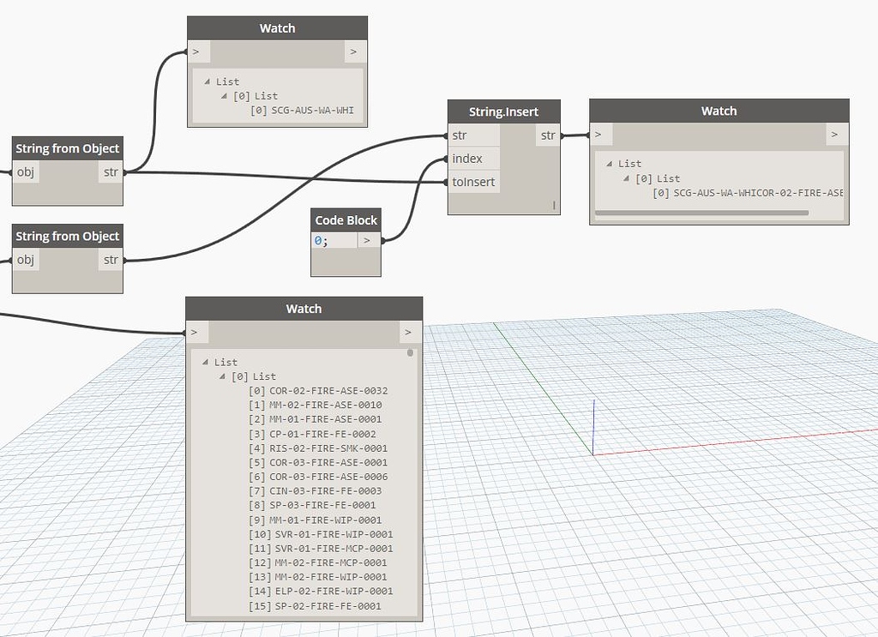This screenshot has height=637, width=878.
Task: Select the bottom String from Object node title
Action: pyautogui.click(x=67, y=235)
